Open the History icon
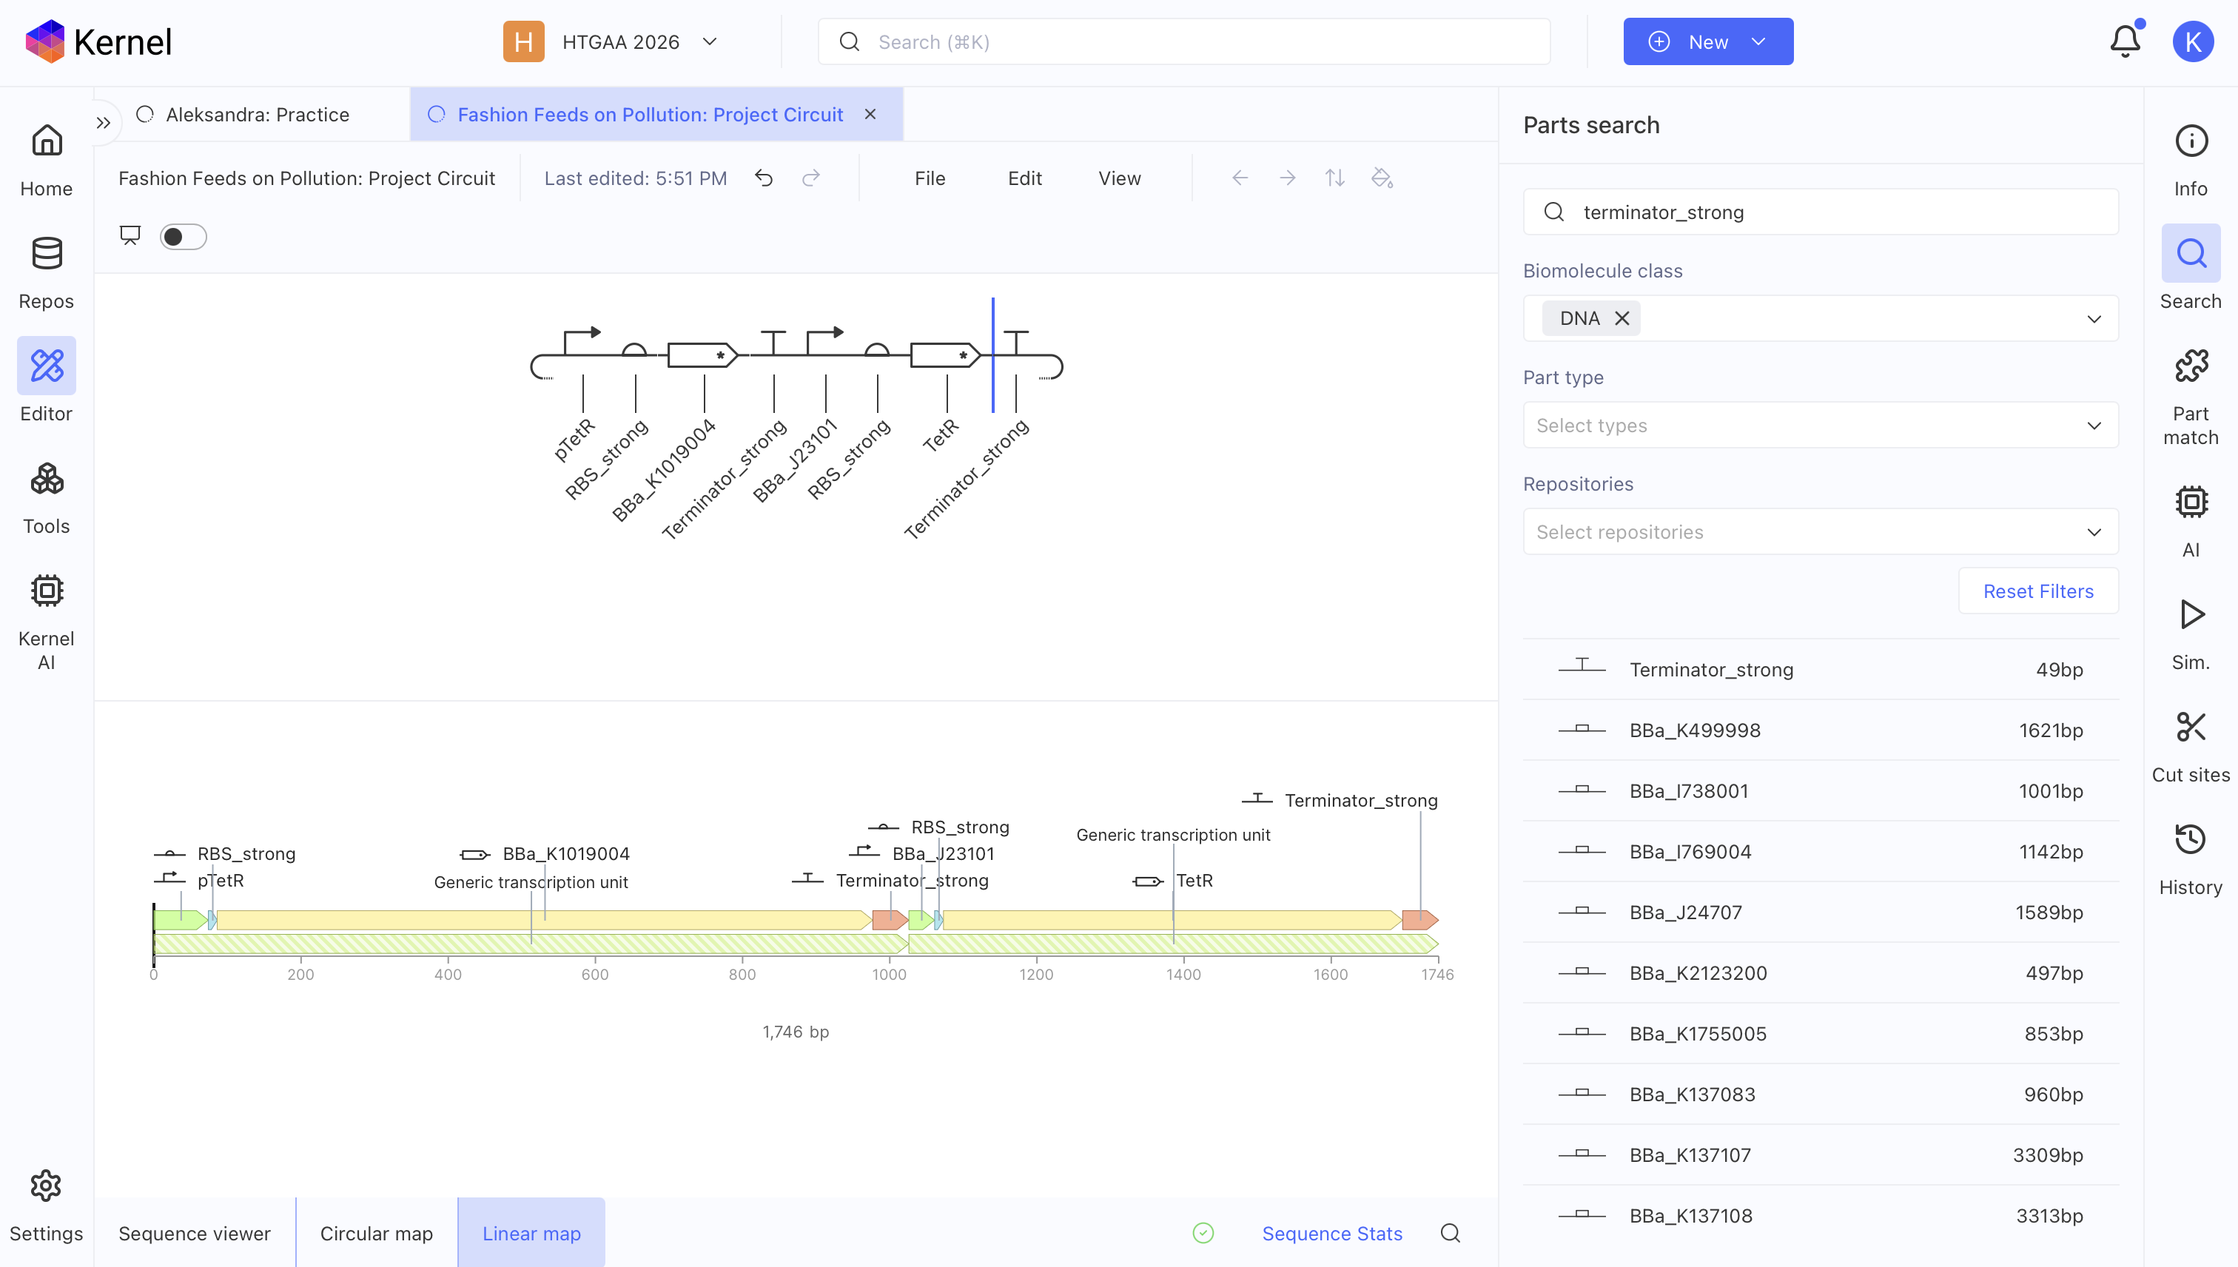 (x=2191, y=838)
